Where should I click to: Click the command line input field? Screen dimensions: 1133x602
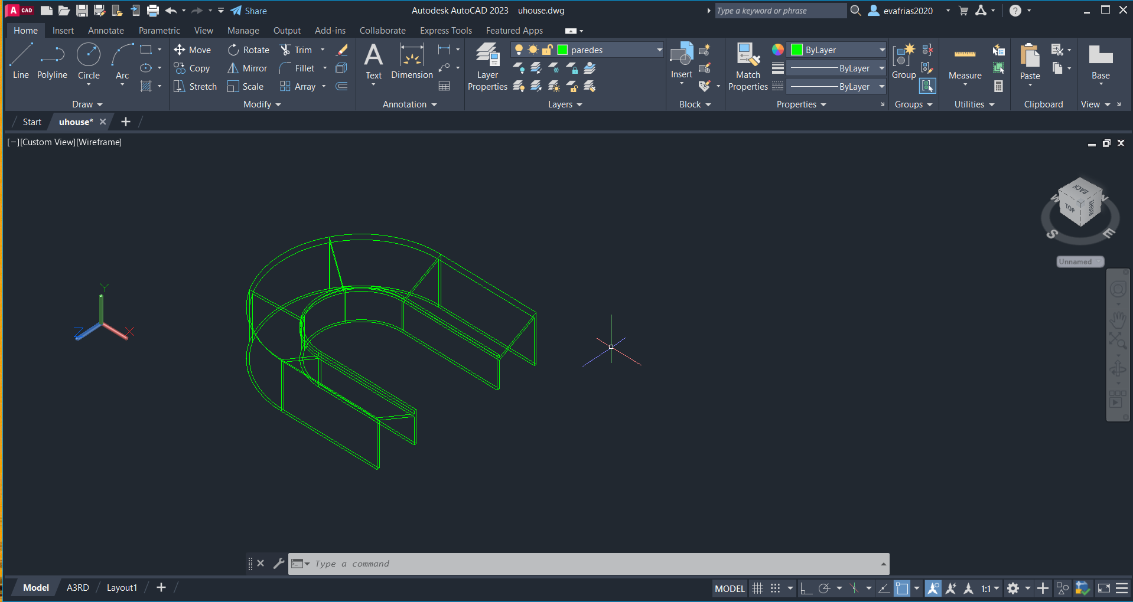591,564
